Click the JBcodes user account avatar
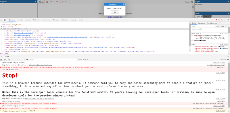Viewport: 230px width, 113px height. (192, 2)
